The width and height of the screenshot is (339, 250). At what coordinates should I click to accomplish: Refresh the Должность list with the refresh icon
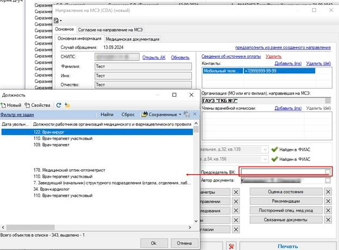[x=59, y=105]
